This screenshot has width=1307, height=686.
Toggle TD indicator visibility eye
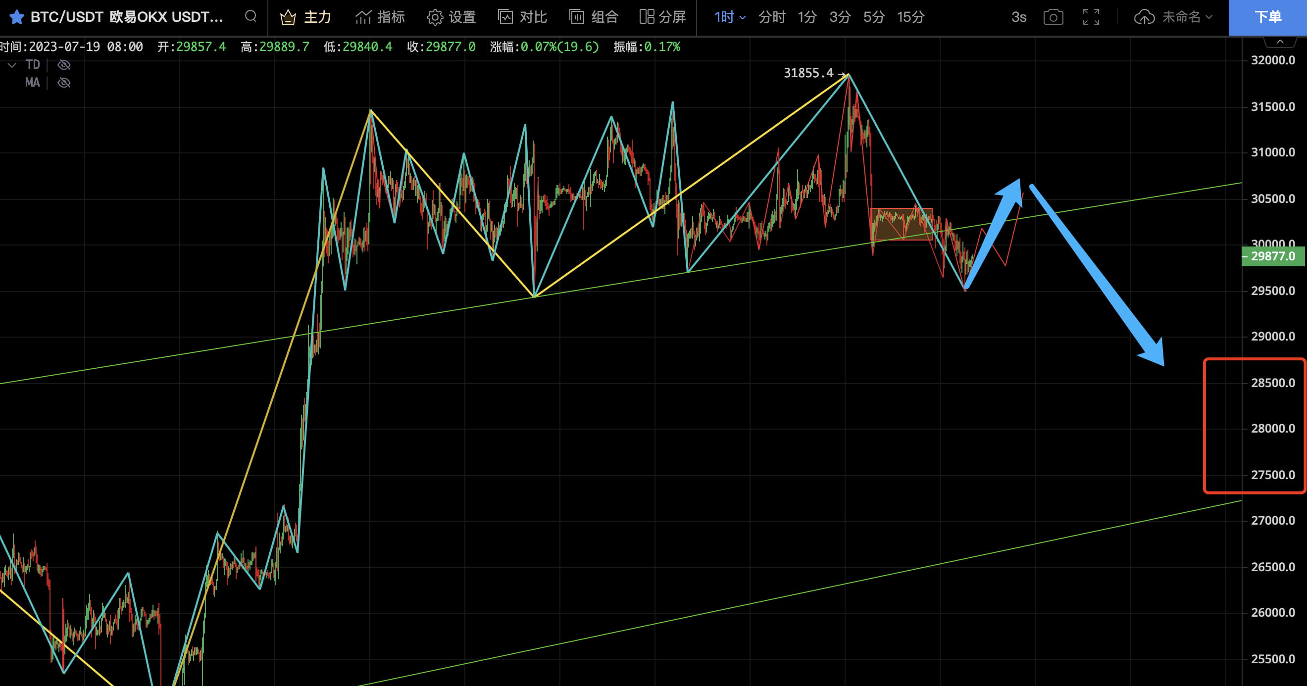coord(64,65)
